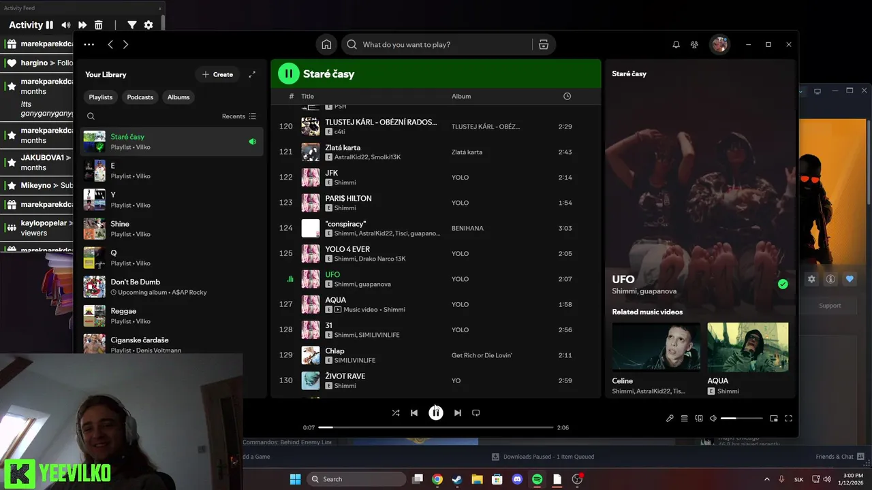Open the Spotify profile avatar menu
The image size is (872, 490).
coord(719,44)
